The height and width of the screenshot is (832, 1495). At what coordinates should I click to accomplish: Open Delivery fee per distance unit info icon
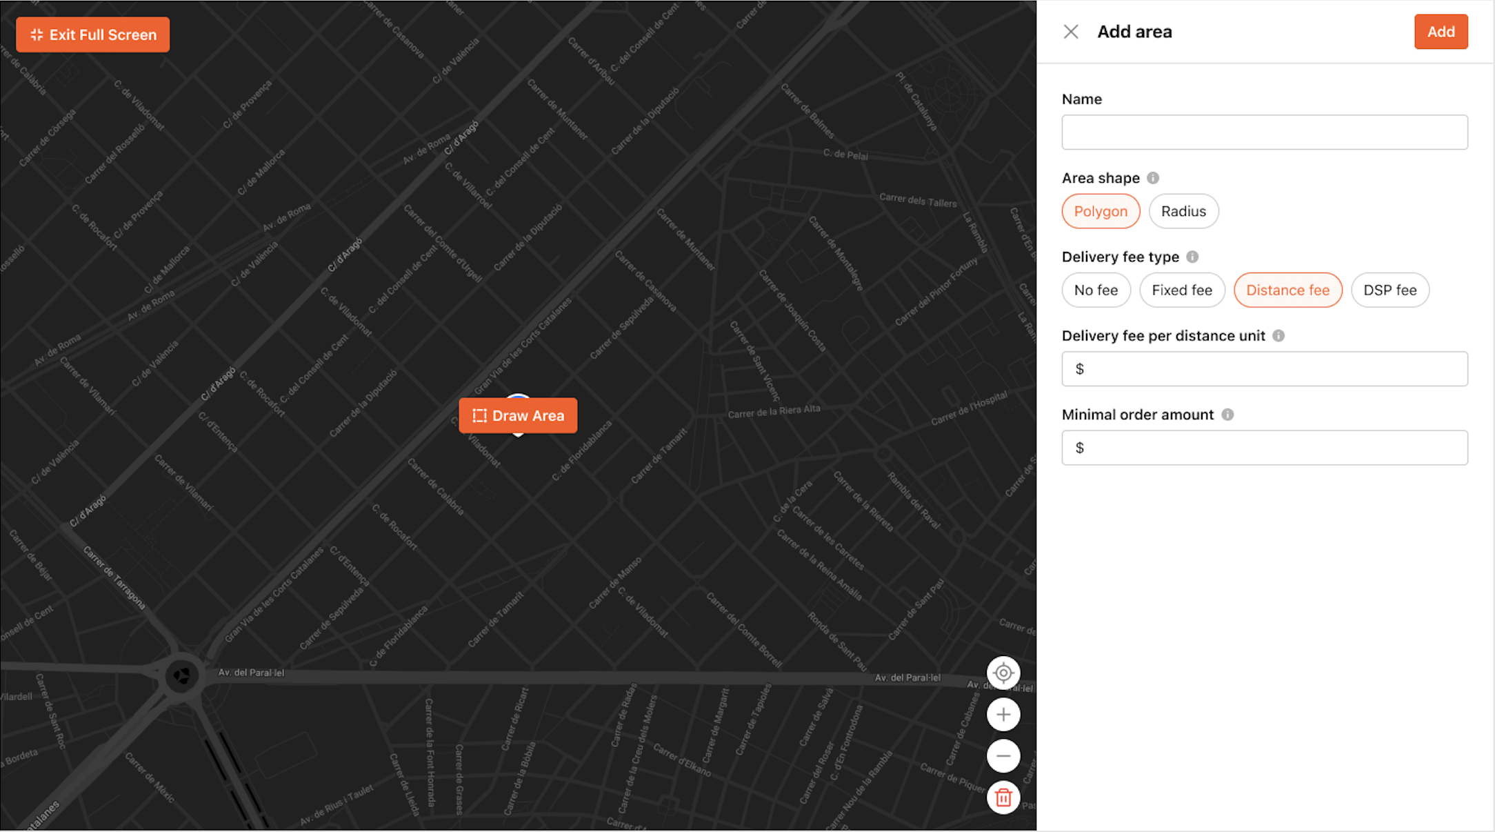tap(1278, 336)
